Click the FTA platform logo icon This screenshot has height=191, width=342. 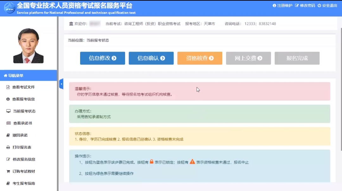tap(9, 8)
